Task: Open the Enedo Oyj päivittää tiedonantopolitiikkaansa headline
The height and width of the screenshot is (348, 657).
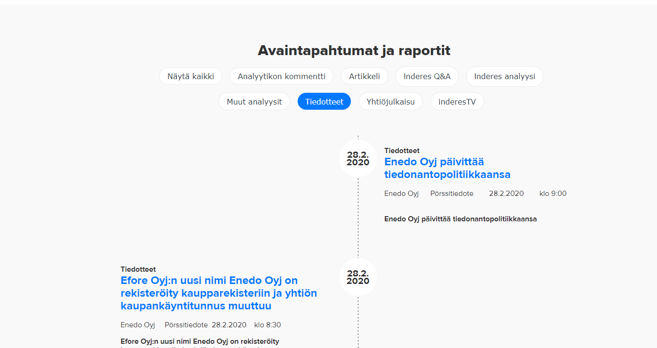Action: pos(447,168)
